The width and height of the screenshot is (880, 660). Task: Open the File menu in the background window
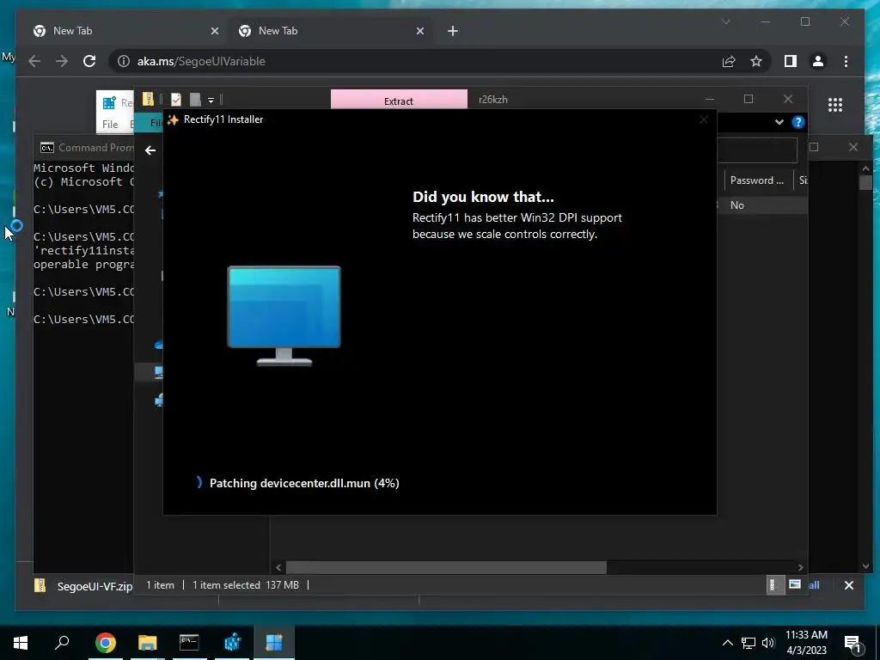110,124
